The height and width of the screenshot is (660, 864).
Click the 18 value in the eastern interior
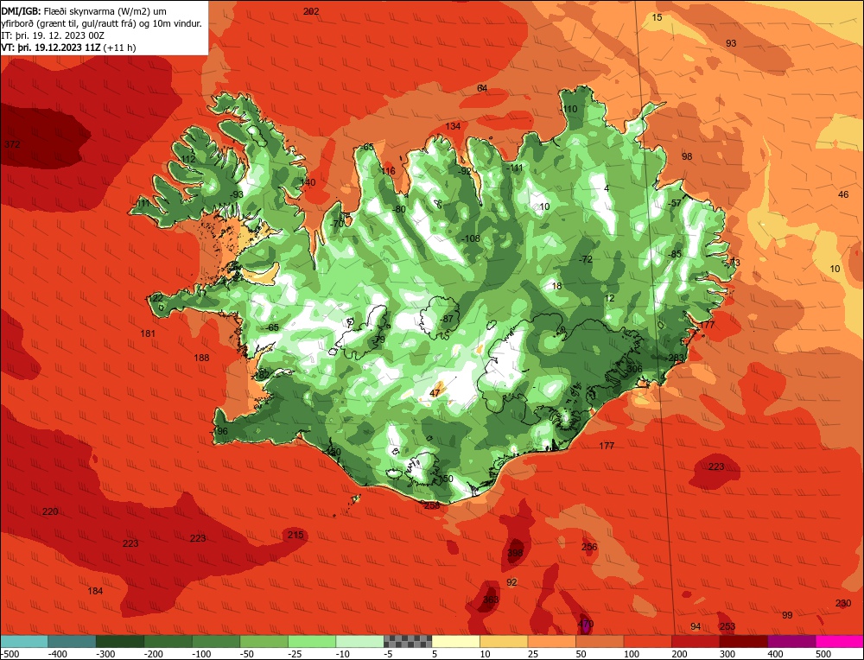coord(556,286)
